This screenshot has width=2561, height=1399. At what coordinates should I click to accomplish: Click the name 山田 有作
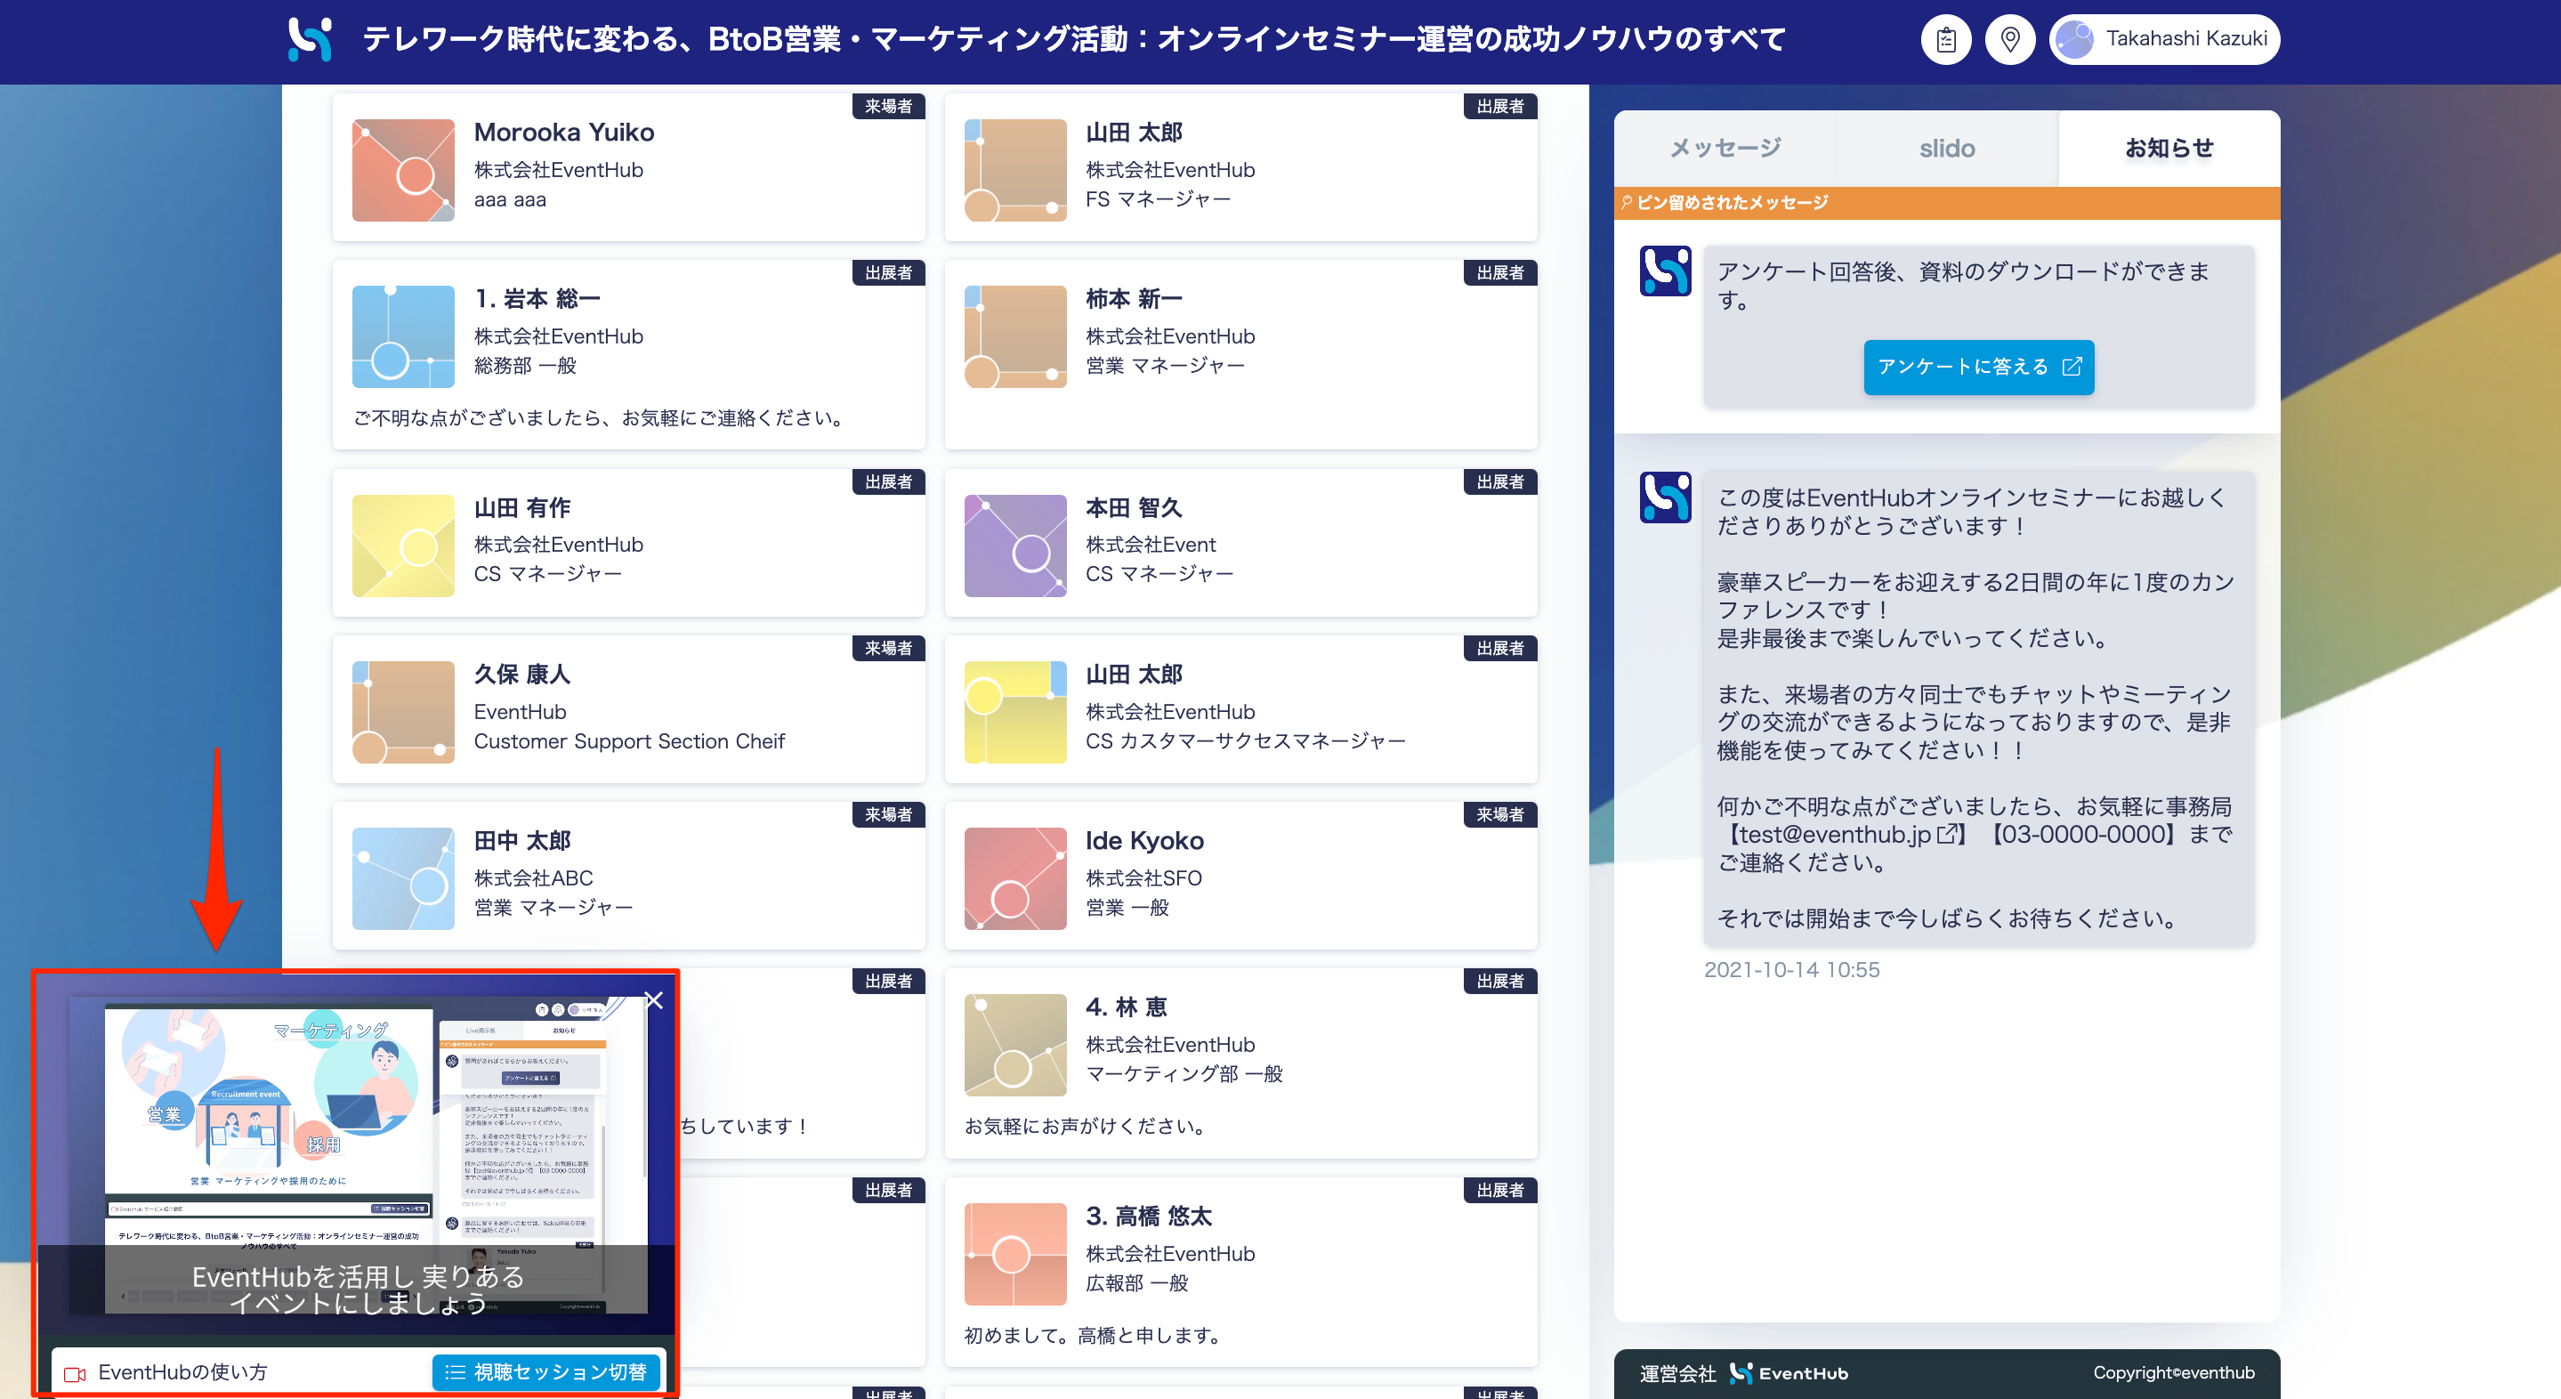[x=522, y=507]
